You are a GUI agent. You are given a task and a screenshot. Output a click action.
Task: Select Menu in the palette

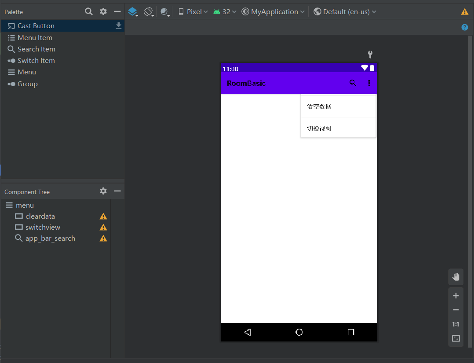63,72
